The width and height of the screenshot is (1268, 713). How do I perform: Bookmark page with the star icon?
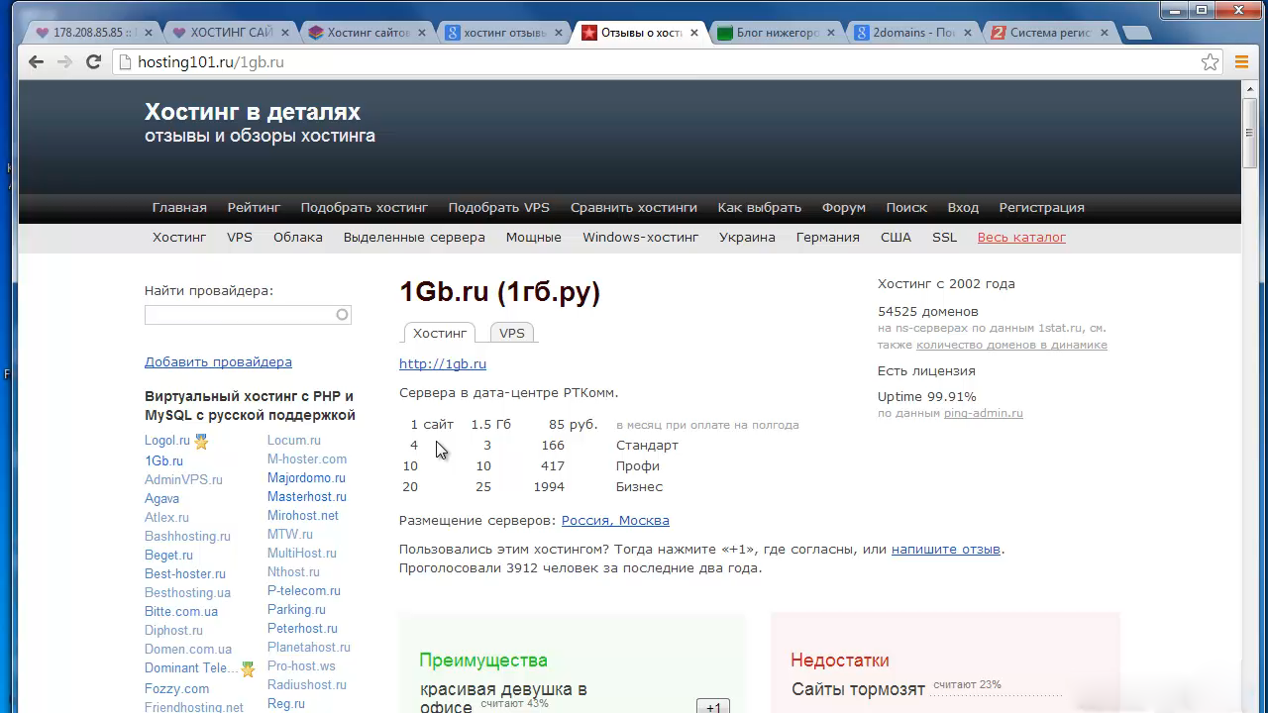[x=1210, y=61]
